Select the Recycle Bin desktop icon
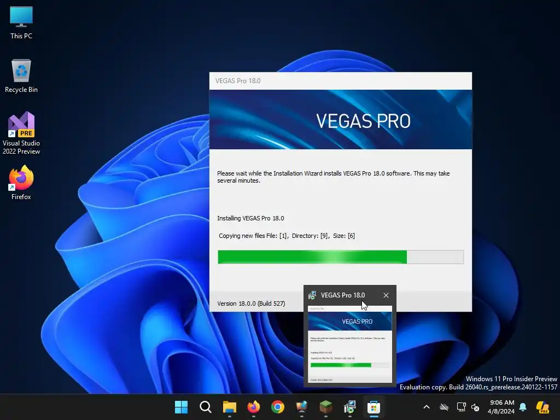The height and width of the screenshot is (420, 560). coord(21,75)
